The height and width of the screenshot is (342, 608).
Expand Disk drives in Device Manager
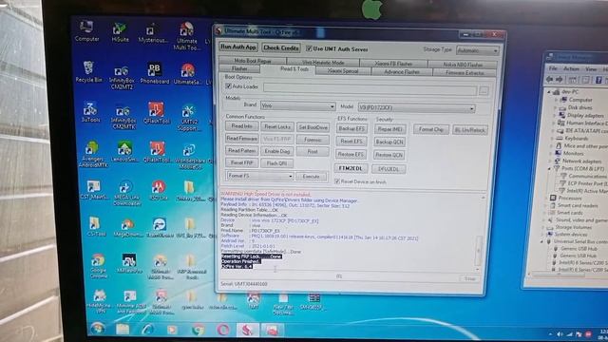tap(556, 107)
